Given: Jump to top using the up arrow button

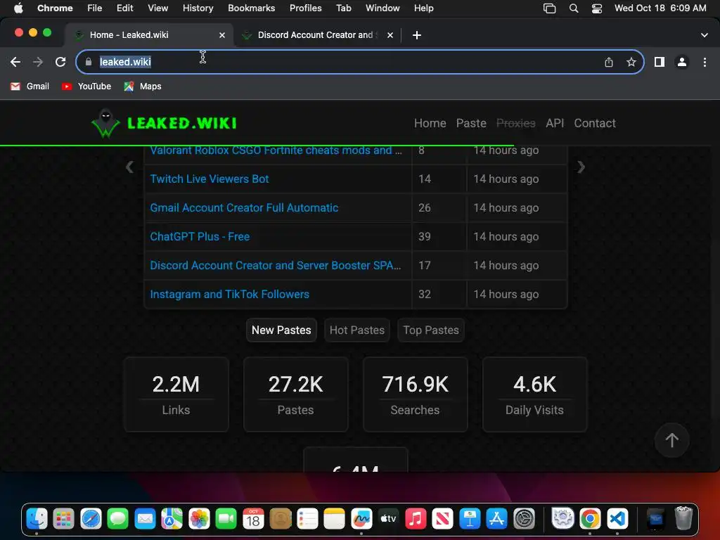Looking at the screenshot, I should click(x=671, y=440).
